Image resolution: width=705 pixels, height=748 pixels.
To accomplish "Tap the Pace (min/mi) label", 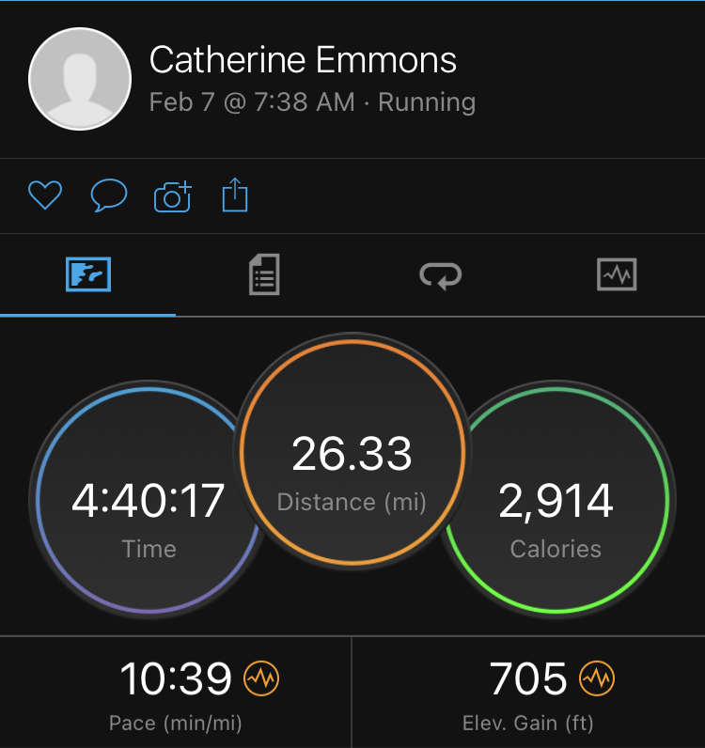I will [x=176, y=724].
